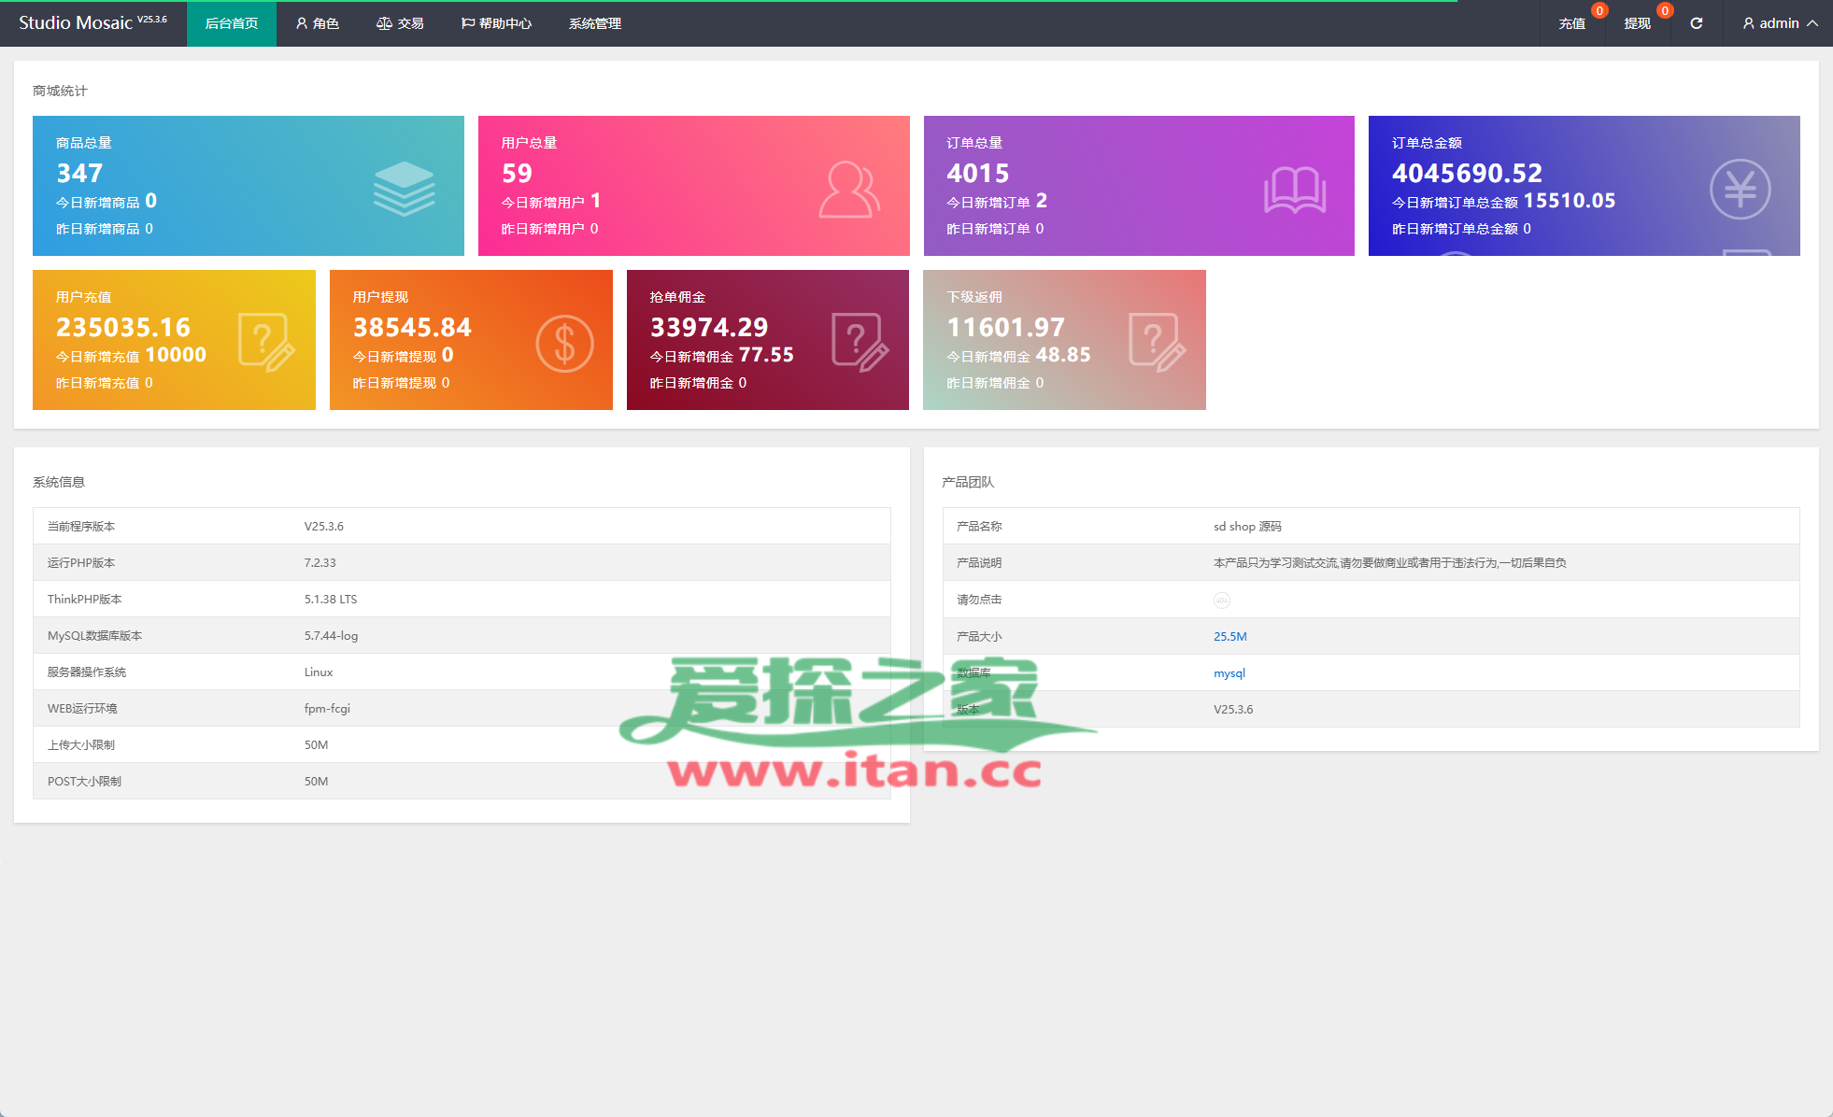Select the MySQL version 5.7.44-log
Screen dimensions: 1833x1117
(331, 635)
